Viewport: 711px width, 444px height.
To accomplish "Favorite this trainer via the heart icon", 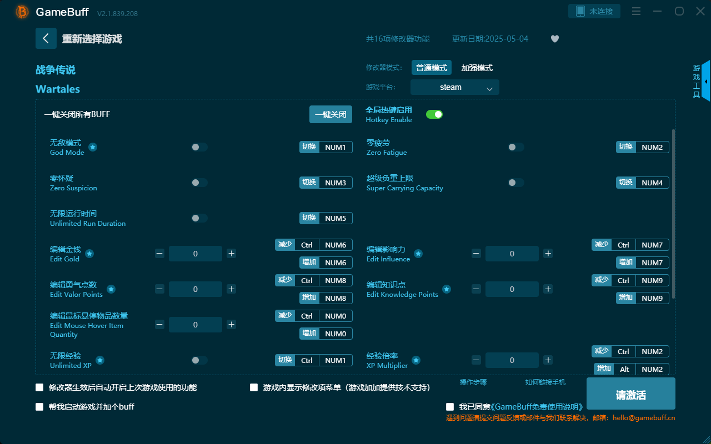I will click(x=554, y=39).
